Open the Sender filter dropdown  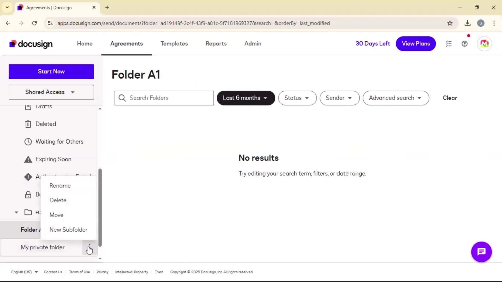(x=339, y=98)
